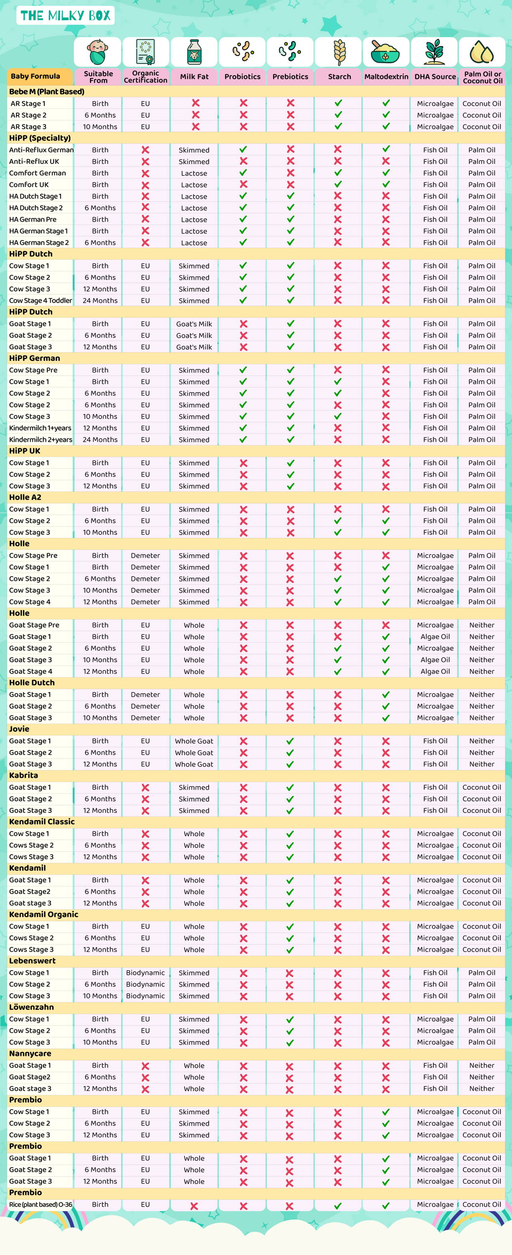
Task: Click the wheat icon above Starch
Action: pos(339,52)
